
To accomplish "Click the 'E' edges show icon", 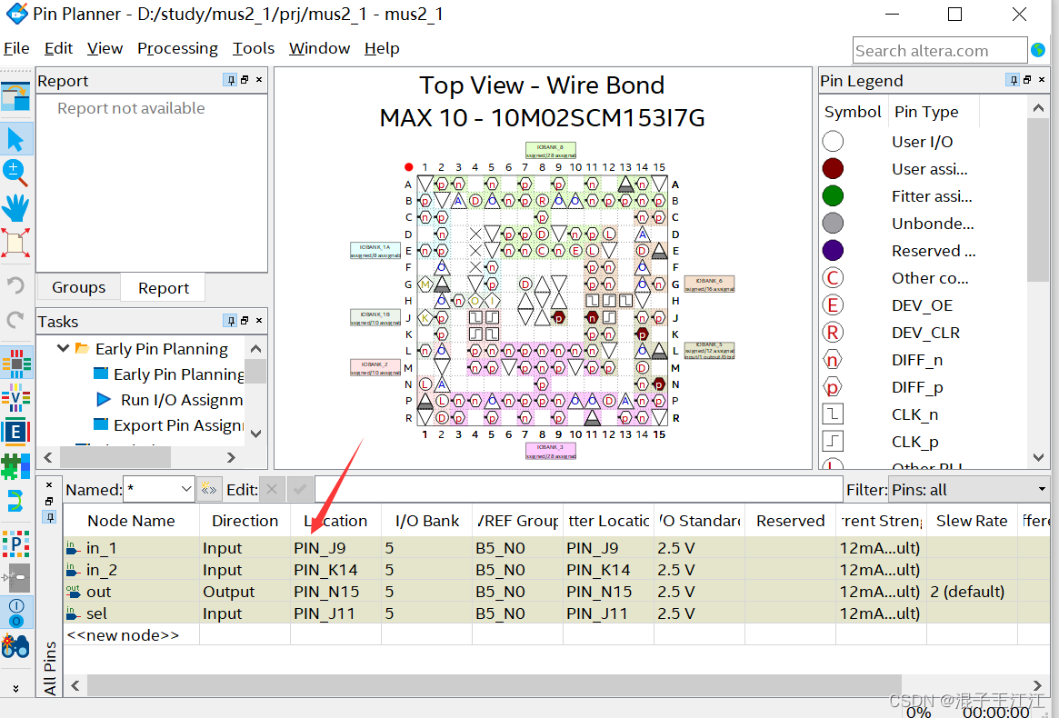I will point(16,431).
